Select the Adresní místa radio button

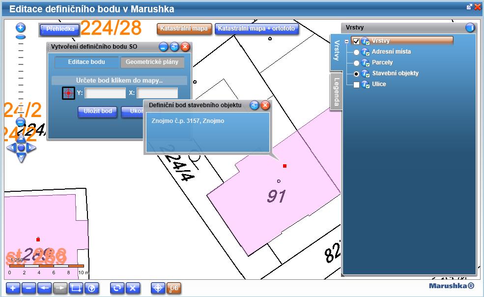tap(356, 52)
